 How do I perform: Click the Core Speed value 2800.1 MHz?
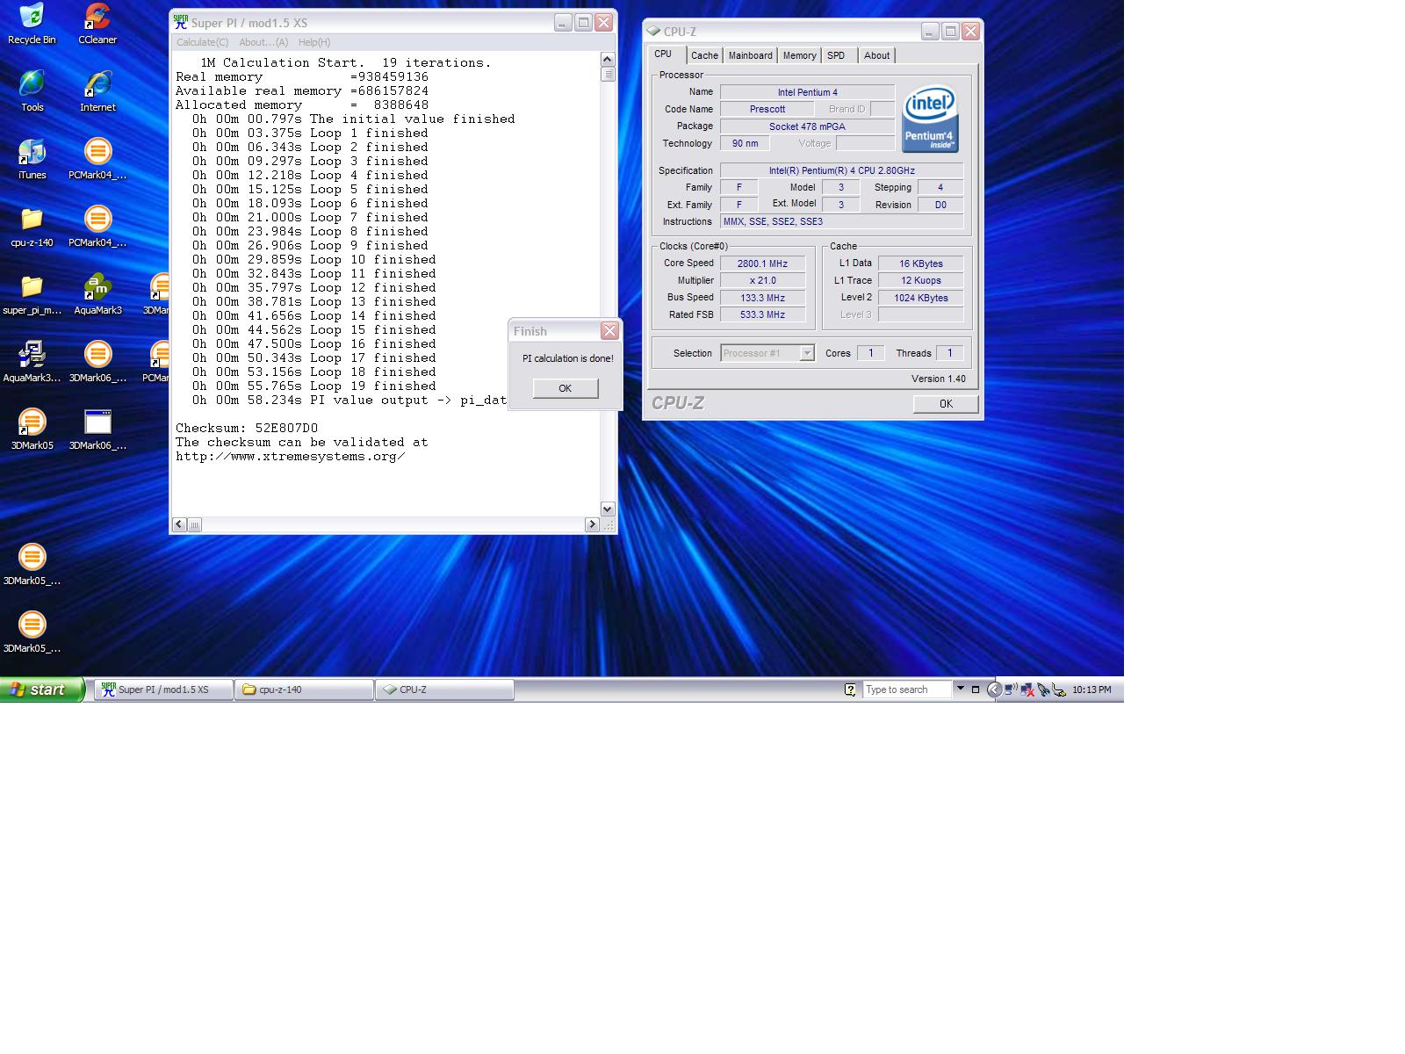point(762,263)
